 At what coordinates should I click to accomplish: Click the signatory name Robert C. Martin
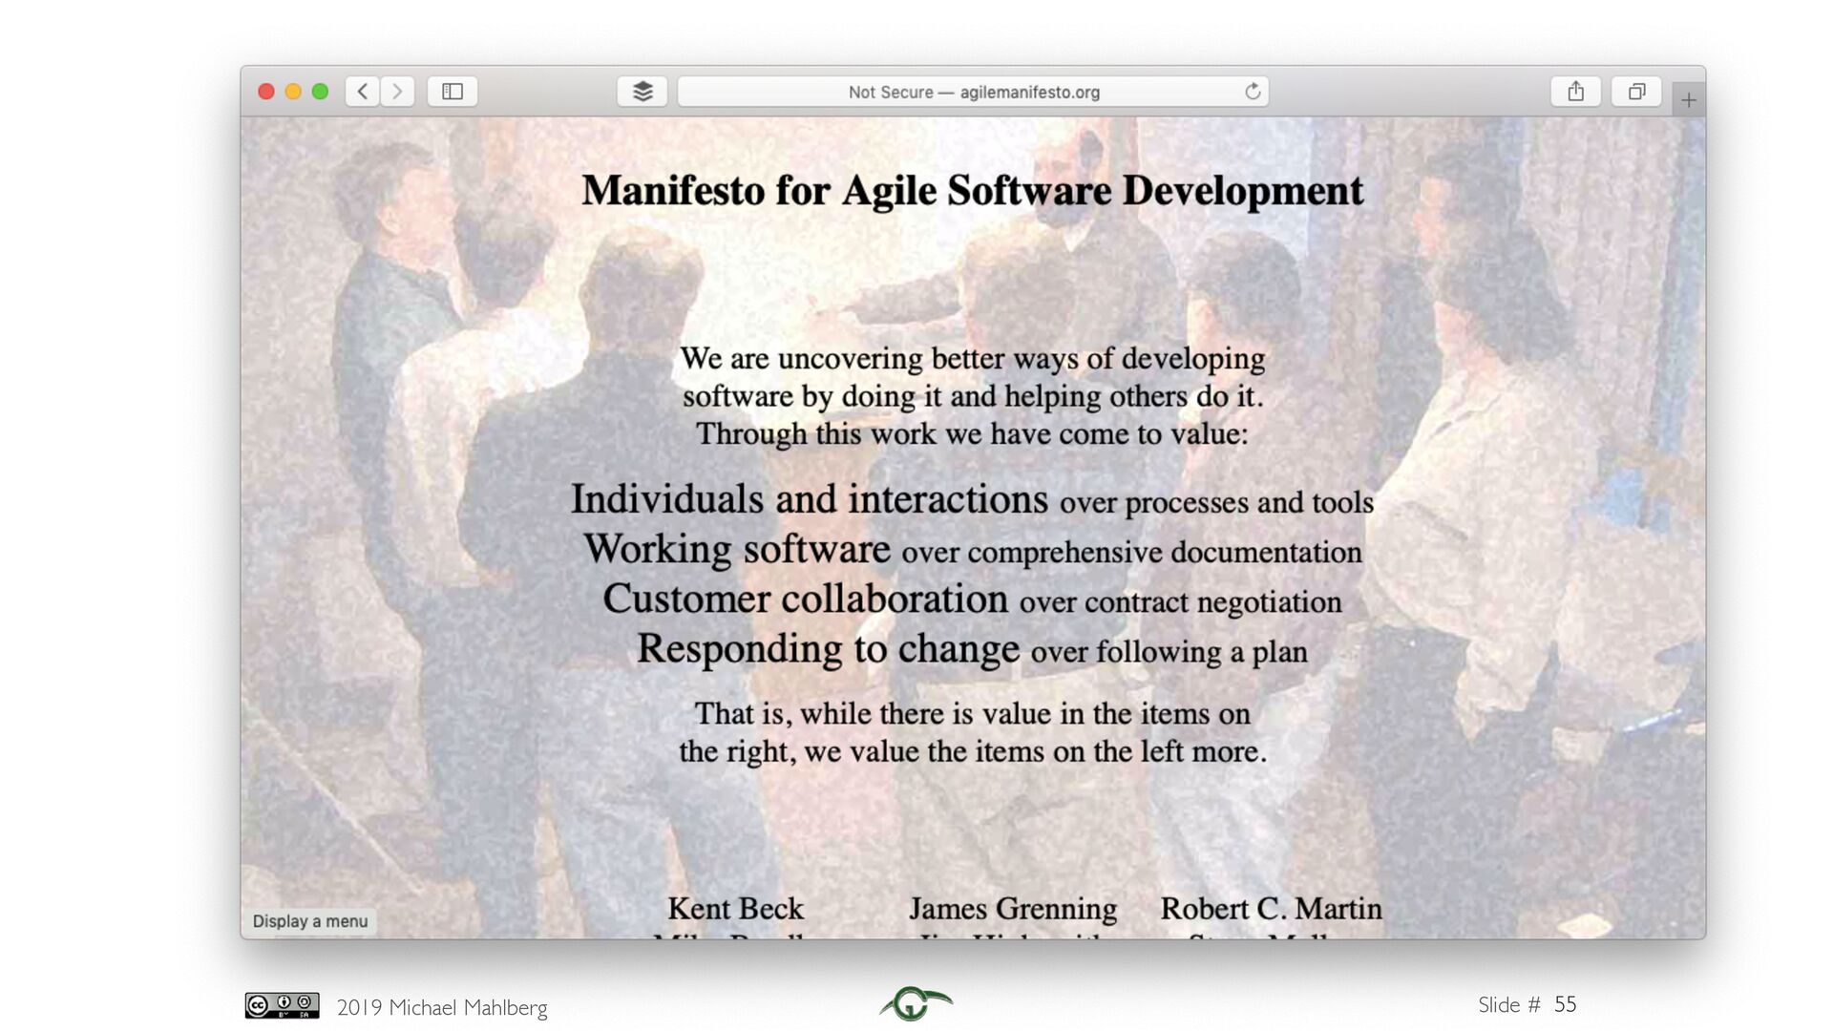tap(1271, 908)
